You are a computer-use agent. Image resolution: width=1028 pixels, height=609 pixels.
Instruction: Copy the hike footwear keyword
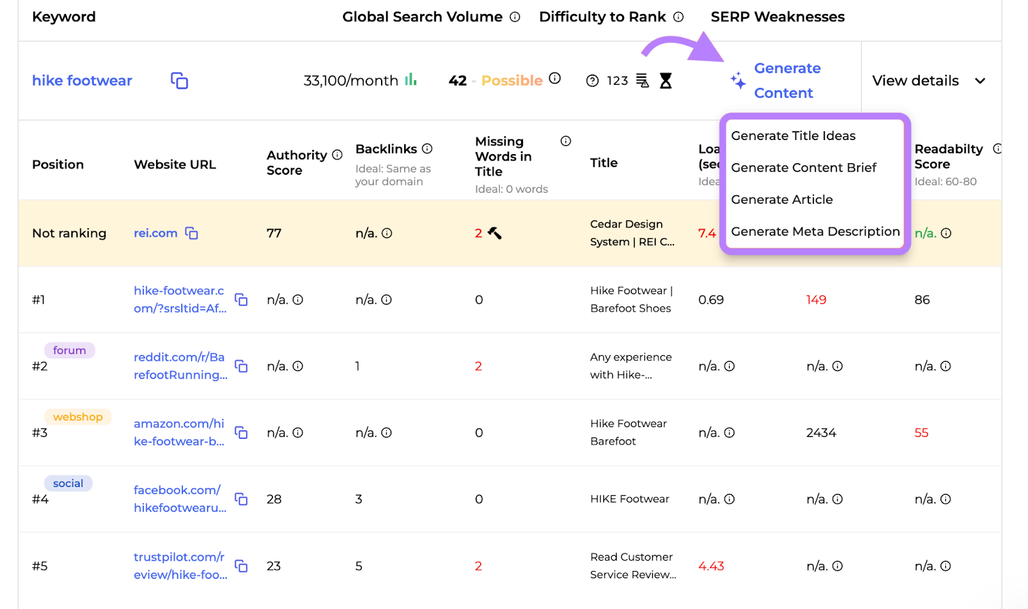pyautogui.click(x=179, y=81)
